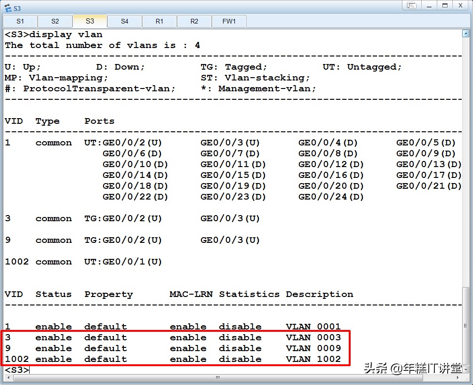This screenshot has width=473, height=385.
Task: Click the 'VLAN 0009' description
Action: 313,348
